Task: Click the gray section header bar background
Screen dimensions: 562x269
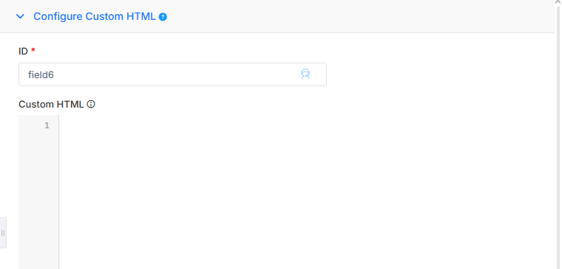Action: [359, 16]
